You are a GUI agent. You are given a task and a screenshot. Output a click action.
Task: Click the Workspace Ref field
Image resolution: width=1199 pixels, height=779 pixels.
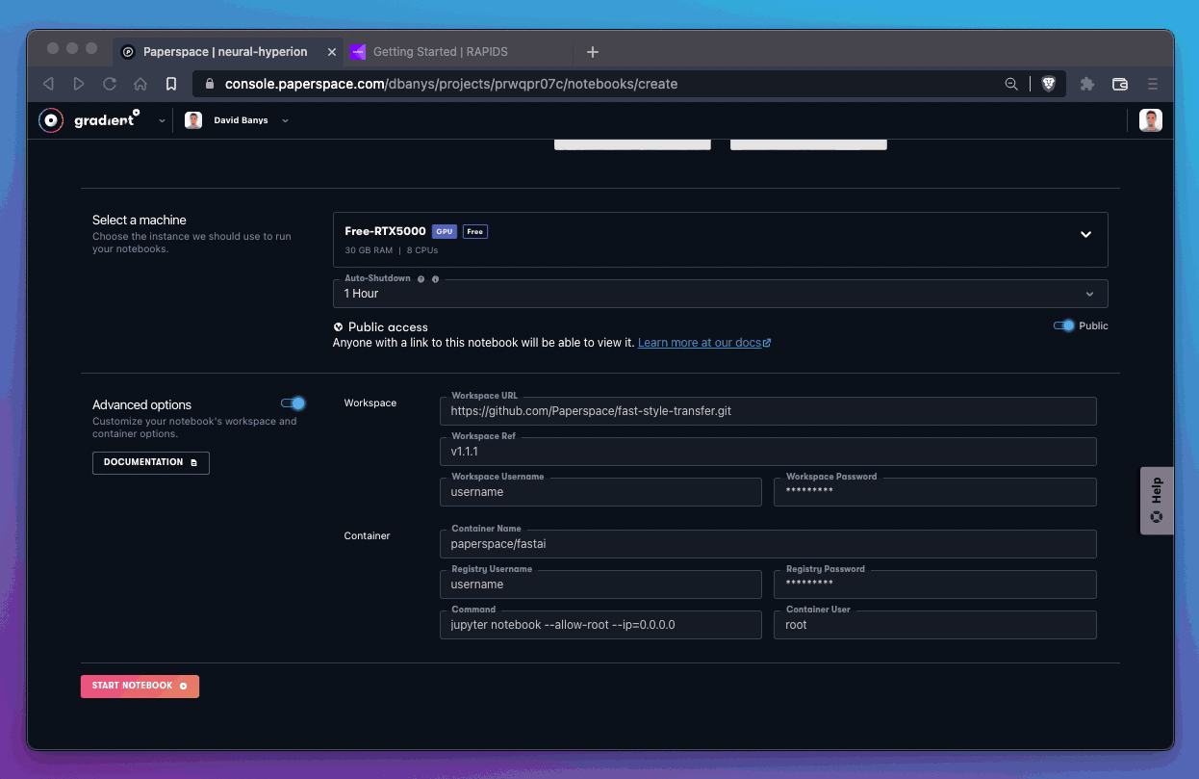(x=768, y=451)
